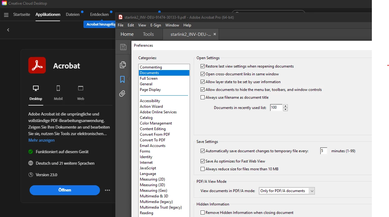389x217 pixels.
Task: Click the Öffnen button for Acrobat
Action: click(x=65, y=190)
